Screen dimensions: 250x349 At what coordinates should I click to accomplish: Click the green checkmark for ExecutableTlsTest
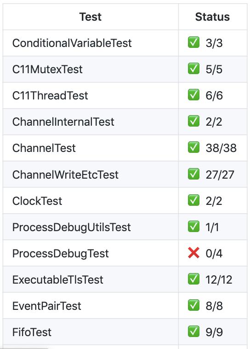[193, 279]
